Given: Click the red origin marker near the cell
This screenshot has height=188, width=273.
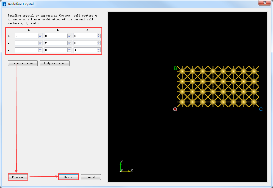Looking at the screenshot, I should click(x=175, y=109).
